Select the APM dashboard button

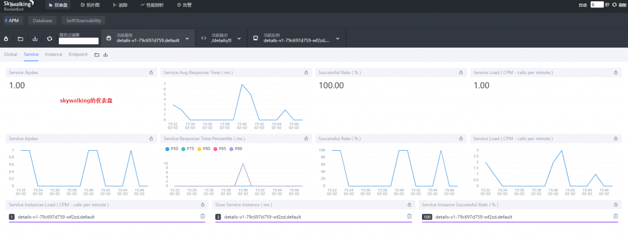click(13, 20)
